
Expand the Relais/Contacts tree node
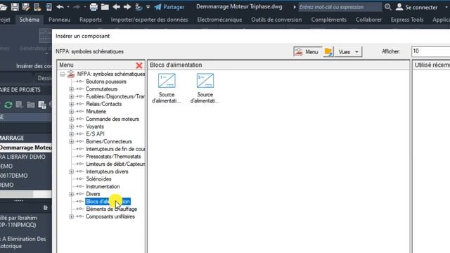point(72,104)
